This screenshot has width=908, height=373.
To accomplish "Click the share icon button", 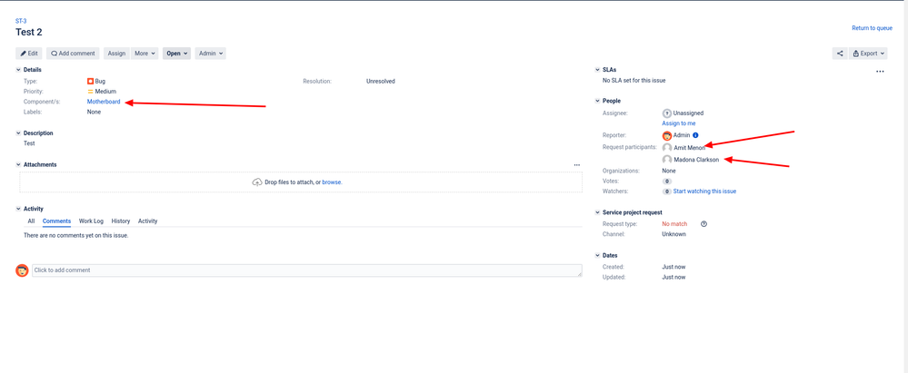I will pyautogui.click(x=840, y=54).
